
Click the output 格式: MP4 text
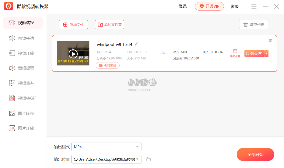click(x=180, y=52)
